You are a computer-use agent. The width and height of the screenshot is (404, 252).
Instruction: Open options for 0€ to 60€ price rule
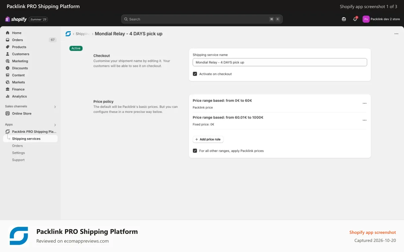click(364, 103)
